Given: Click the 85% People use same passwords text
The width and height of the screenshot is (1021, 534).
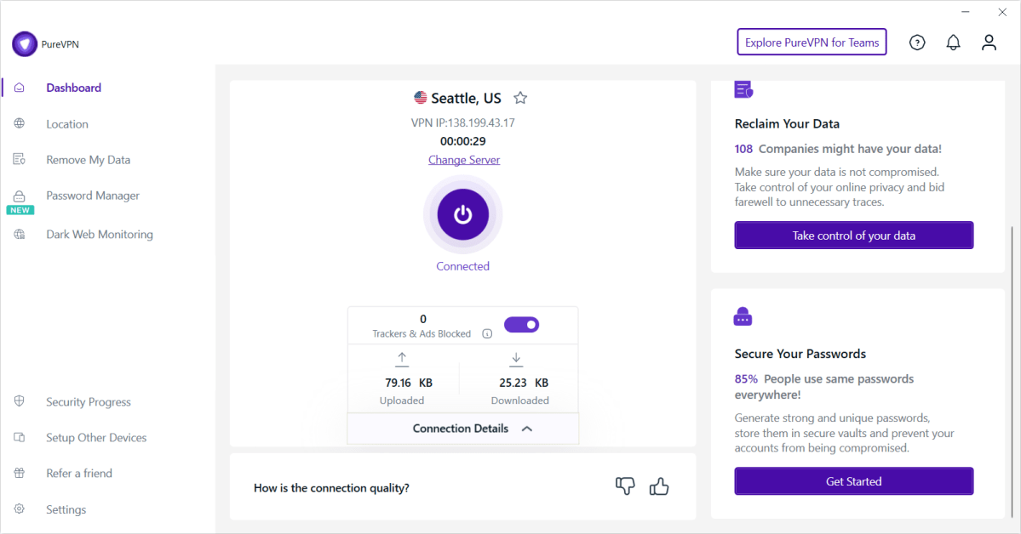Looking at the screenshot, I should (x=824, y=386).
